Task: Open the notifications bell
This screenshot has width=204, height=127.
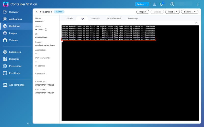Action: click(x=161, y=4)
